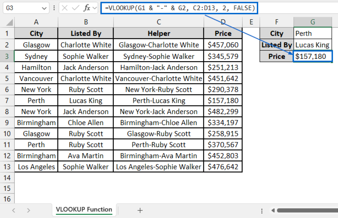Image resolution: width=338 pixels, height=218 pixels.
Task: Confirm formula with the checkmark icon
Action: click(76, 8)
